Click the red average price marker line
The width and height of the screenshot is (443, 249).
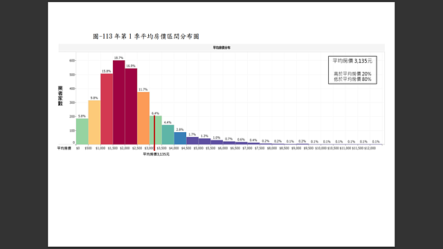154,133
